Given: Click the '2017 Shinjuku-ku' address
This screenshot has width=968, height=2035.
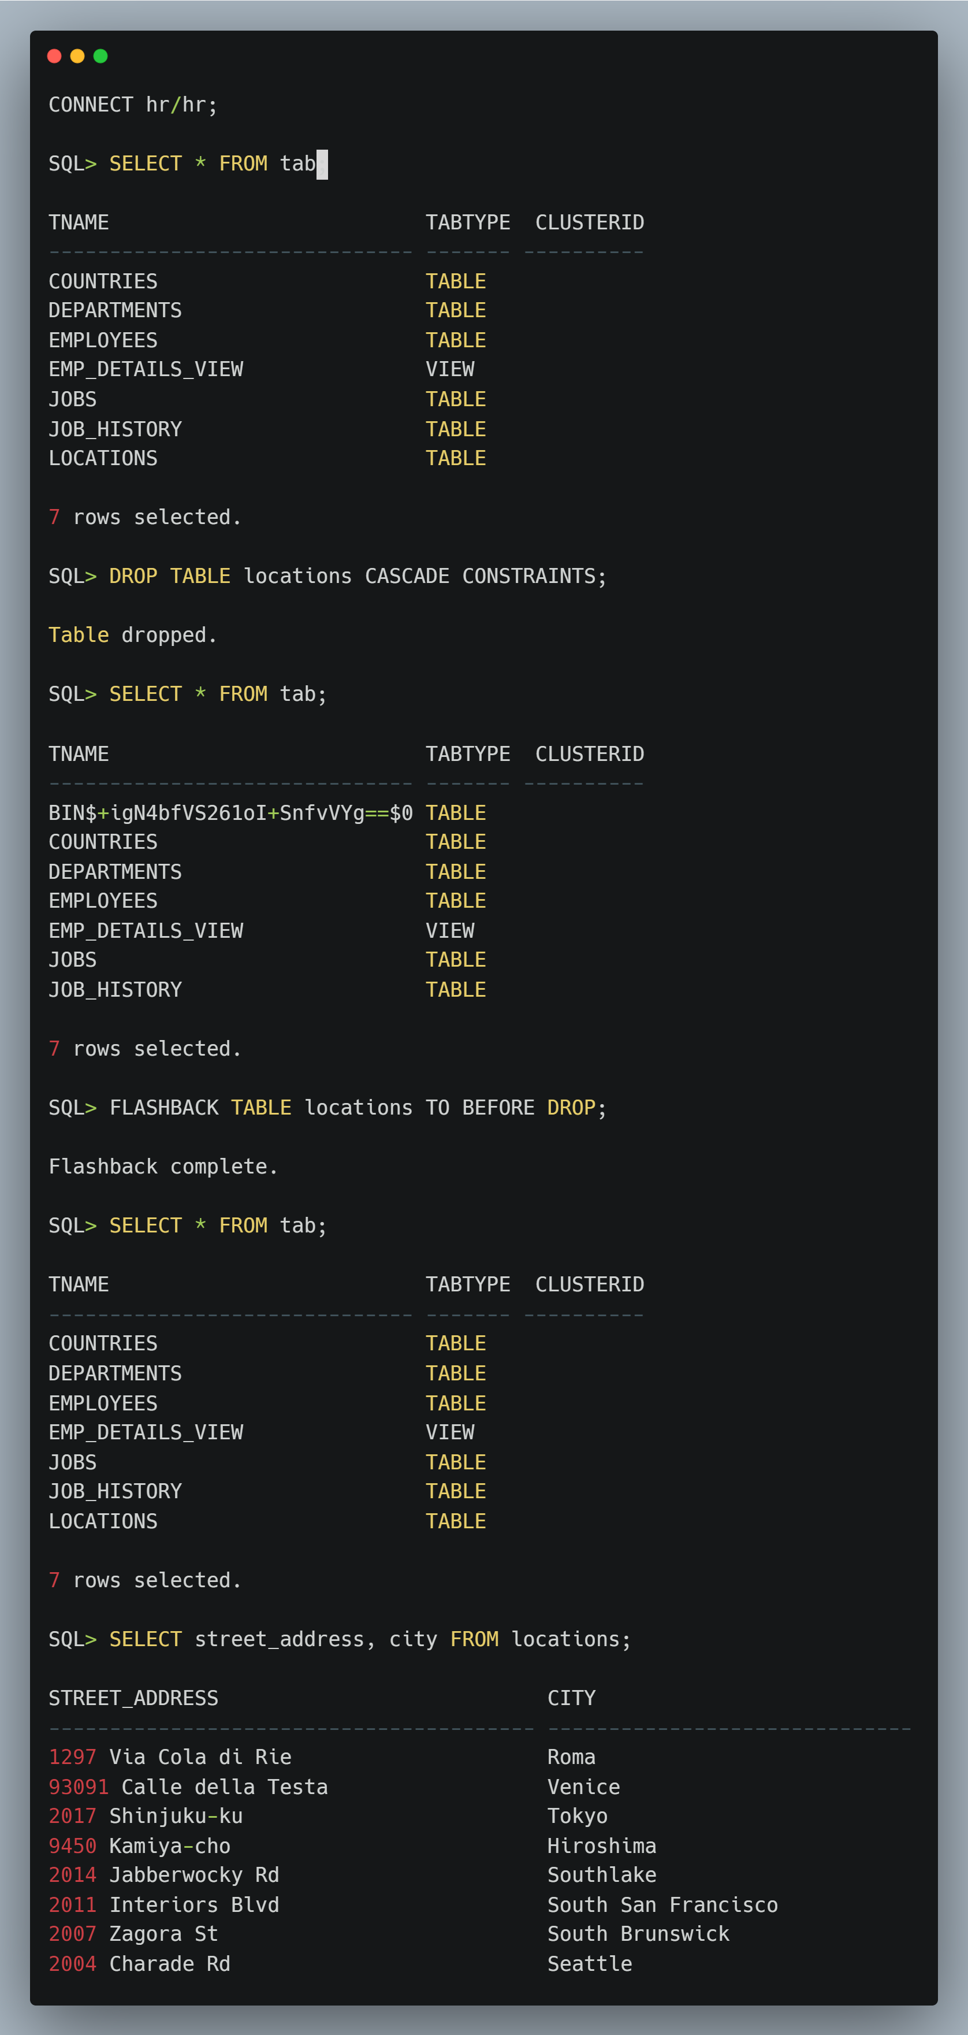Looking at the screenshot, I should point(146,1816).
